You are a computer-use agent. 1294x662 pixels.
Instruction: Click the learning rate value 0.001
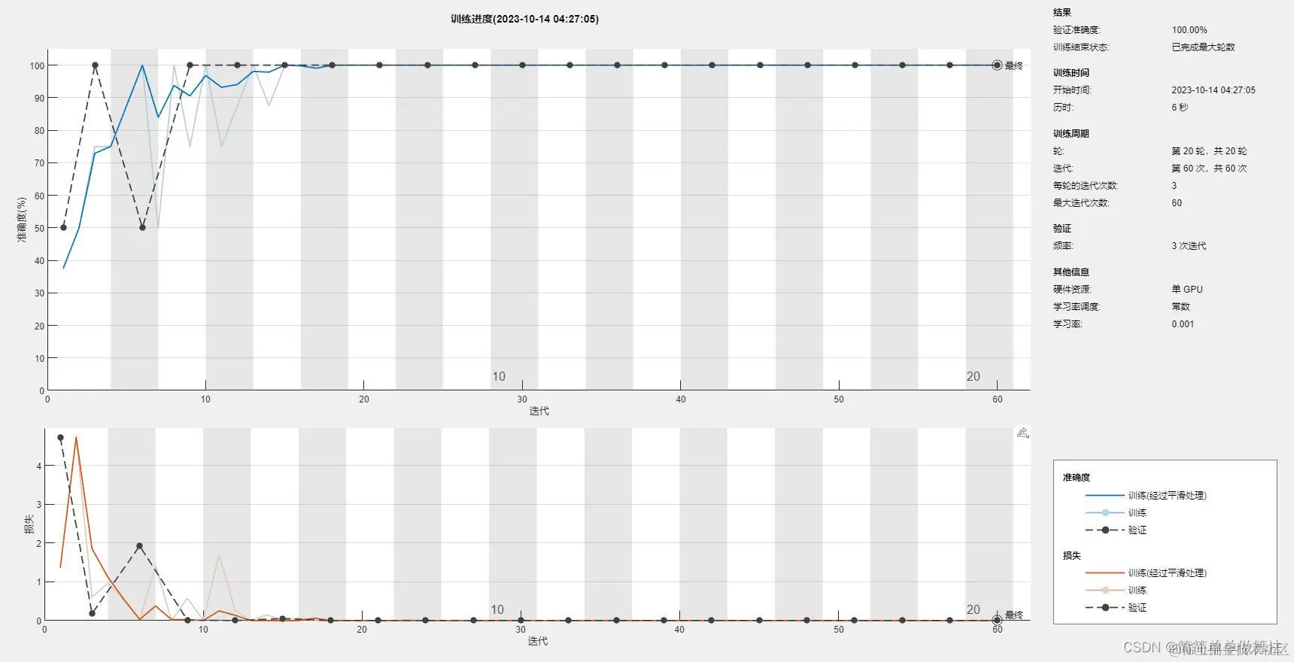[x=1183, y=323]
